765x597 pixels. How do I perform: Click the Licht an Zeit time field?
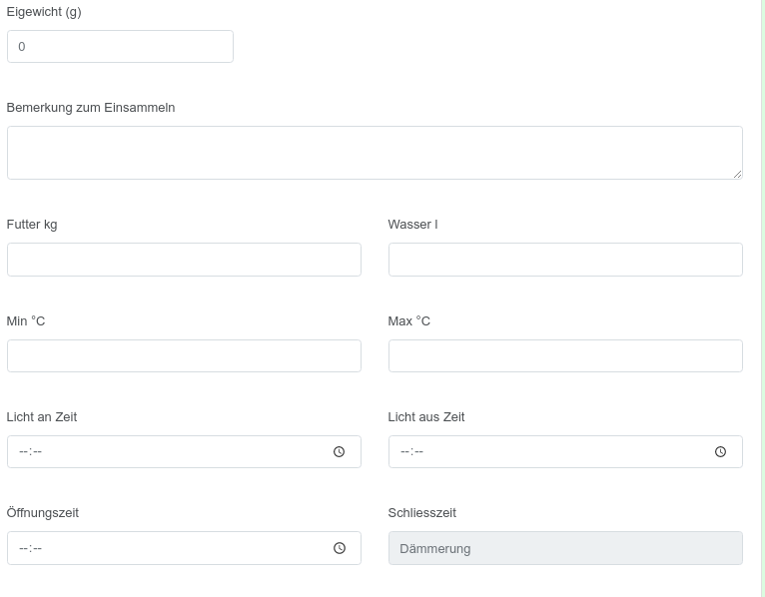184,451
